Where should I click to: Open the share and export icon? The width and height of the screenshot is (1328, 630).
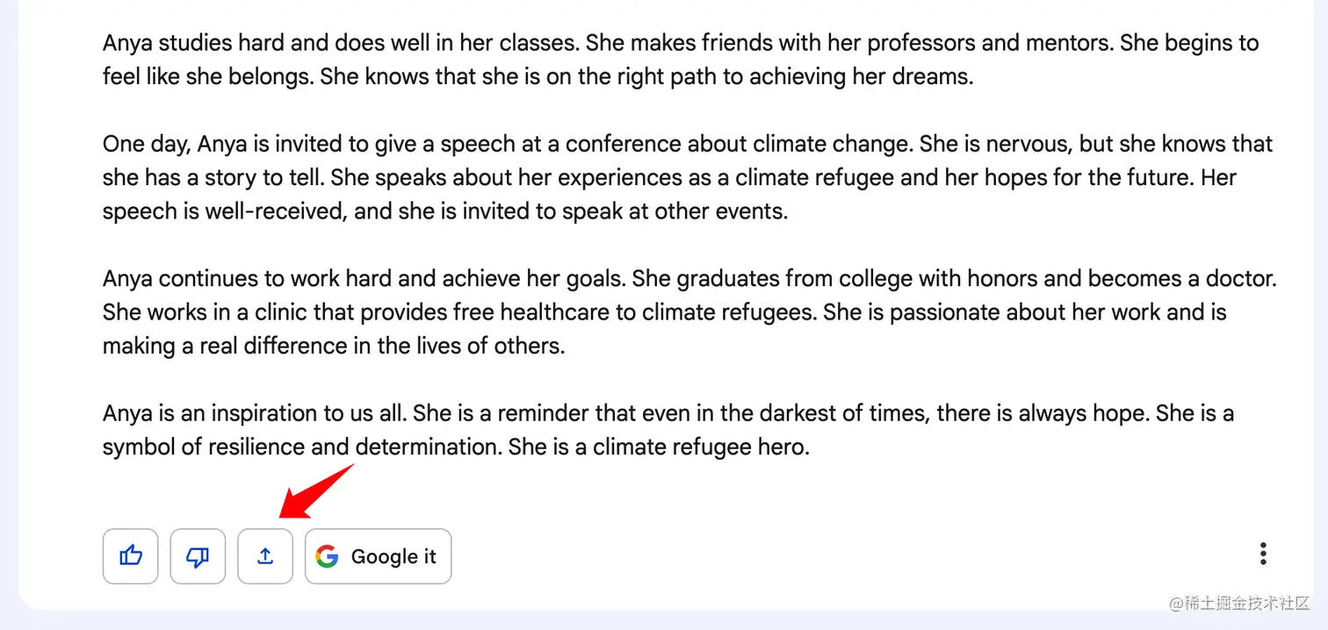[265, 556]
